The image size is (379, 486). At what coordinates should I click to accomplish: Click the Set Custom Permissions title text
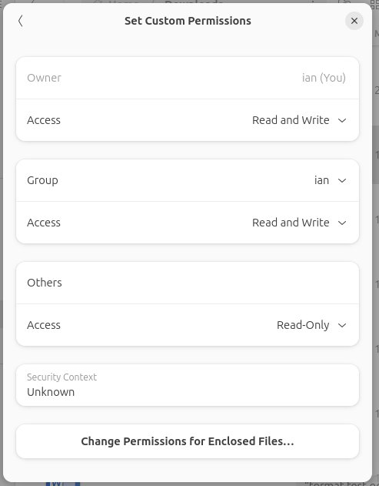tap(188, 21)
